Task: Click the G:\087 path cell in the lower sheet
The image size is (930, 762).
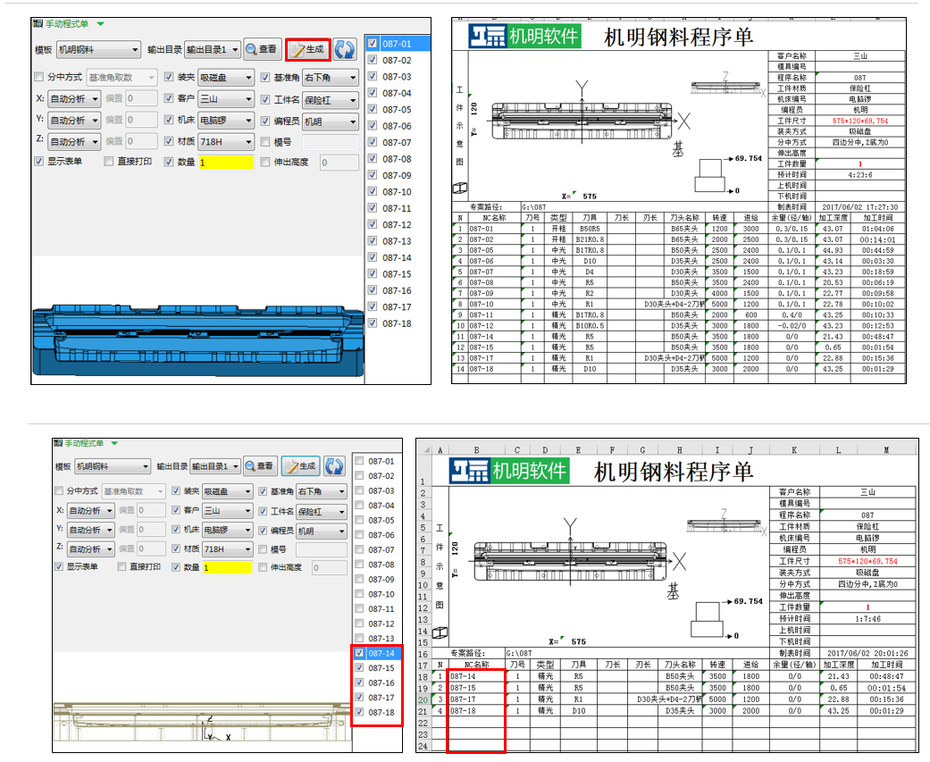Action: 637,654
